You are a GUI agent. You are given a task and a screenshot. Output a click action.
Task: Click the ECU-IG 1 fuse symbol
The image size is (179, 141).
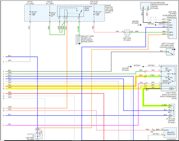click(x=94, y=13)
